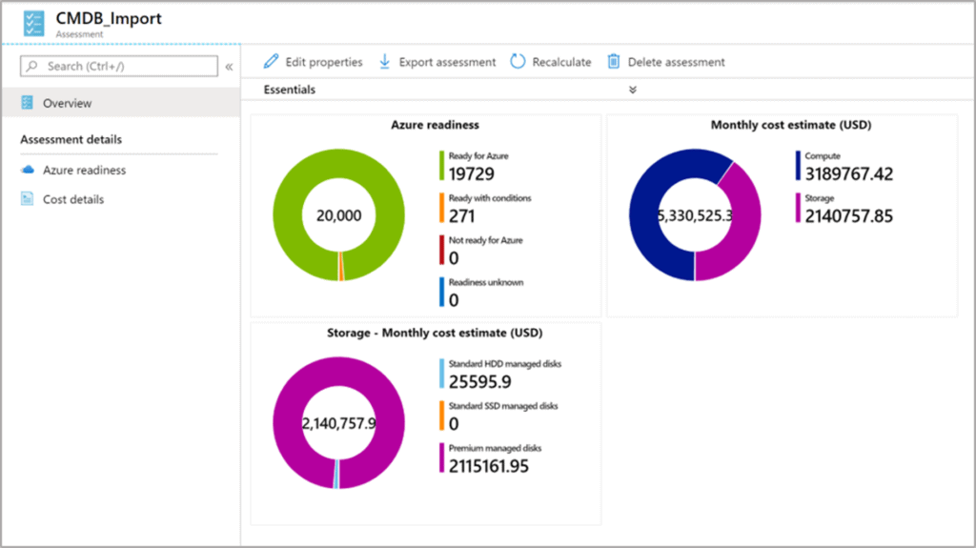Click orange Ready with conditions swatch

tap(441, 208)
